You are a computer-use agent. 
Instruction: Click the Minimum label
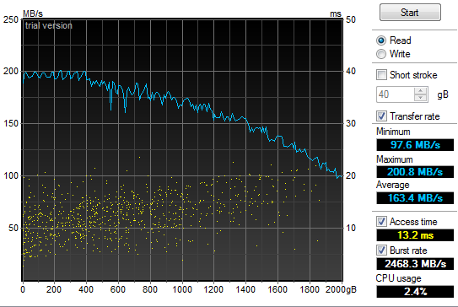[393, 132]
